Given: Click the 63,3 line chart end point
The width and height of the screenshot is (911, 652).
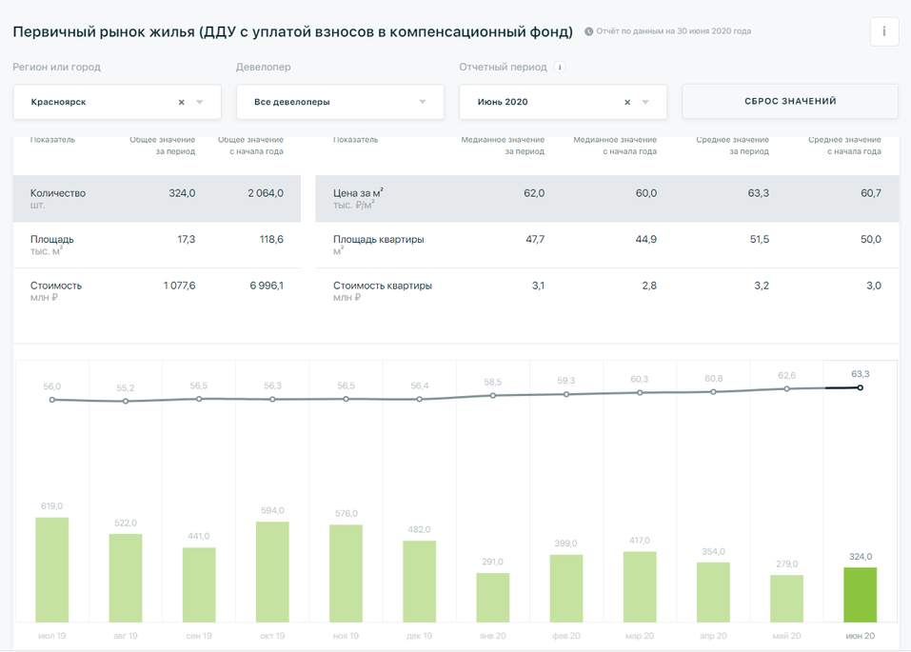Looking at the screenshot, I should tap(861, 387).
